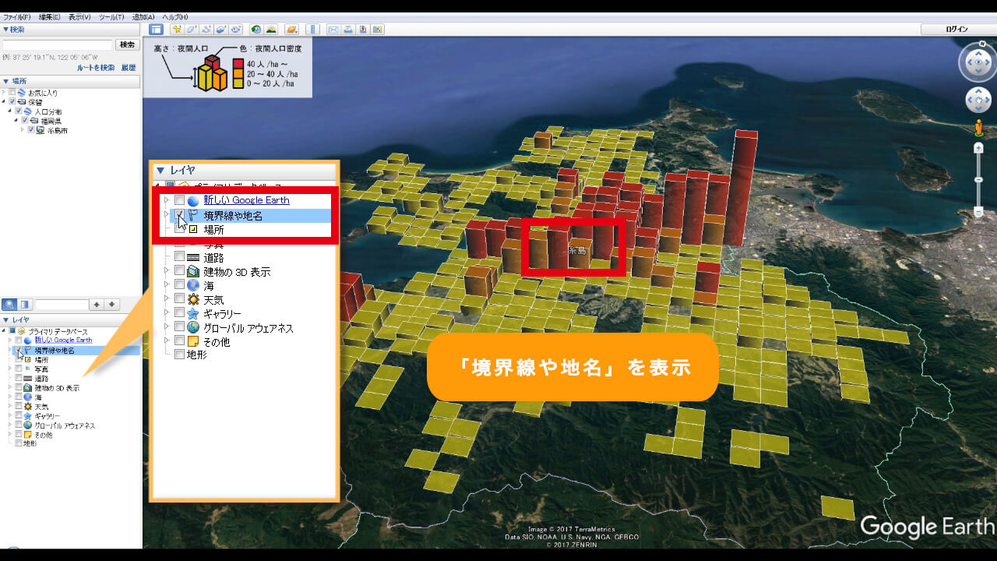997x561 pixels.
Task: Open the 編集(E) menu
Action: tap(50, 16)
